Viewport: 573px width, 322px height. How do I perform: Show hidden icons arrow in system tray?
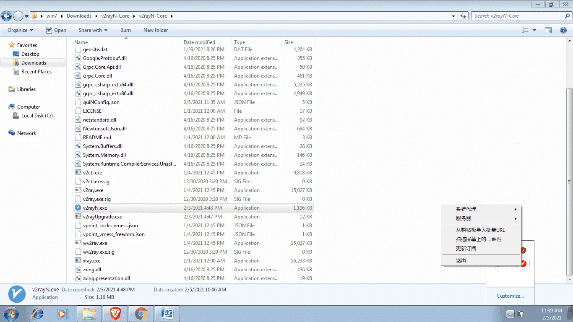(510, 314)
